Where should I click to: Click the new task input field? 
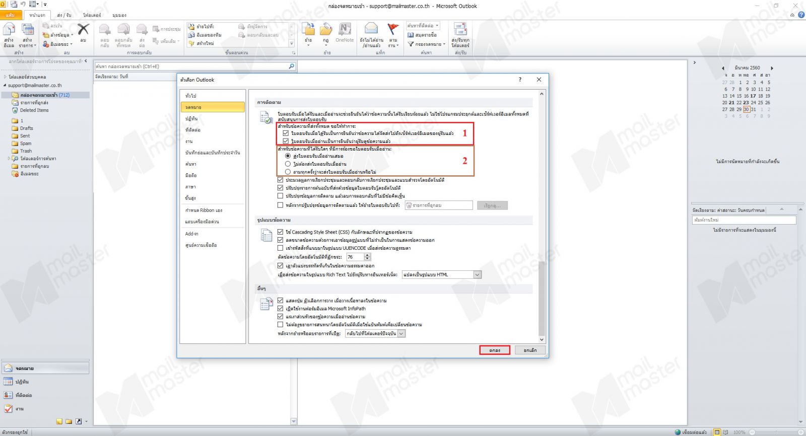pyautogui.click(x=744, y=220)
